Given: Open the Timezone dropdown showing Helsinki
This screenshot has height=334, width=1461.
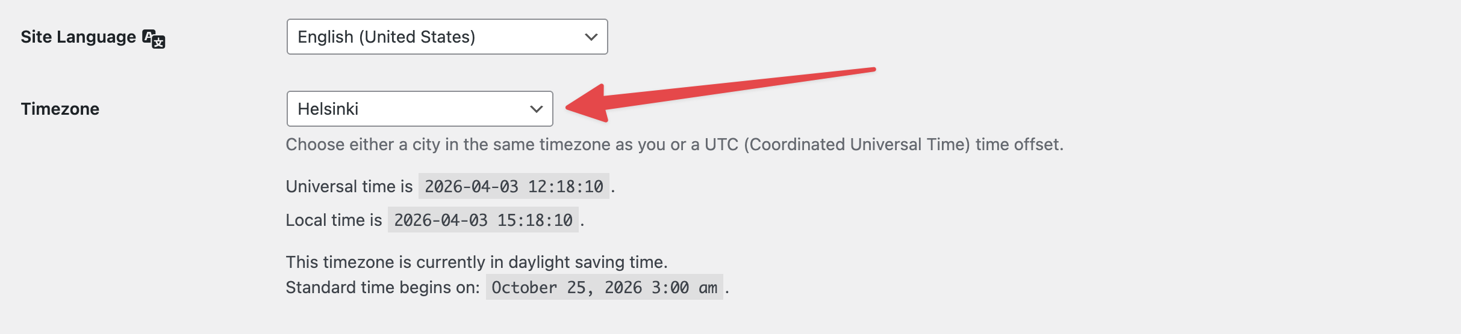Looking at the screenshot, I should click(x=419, y=109).
